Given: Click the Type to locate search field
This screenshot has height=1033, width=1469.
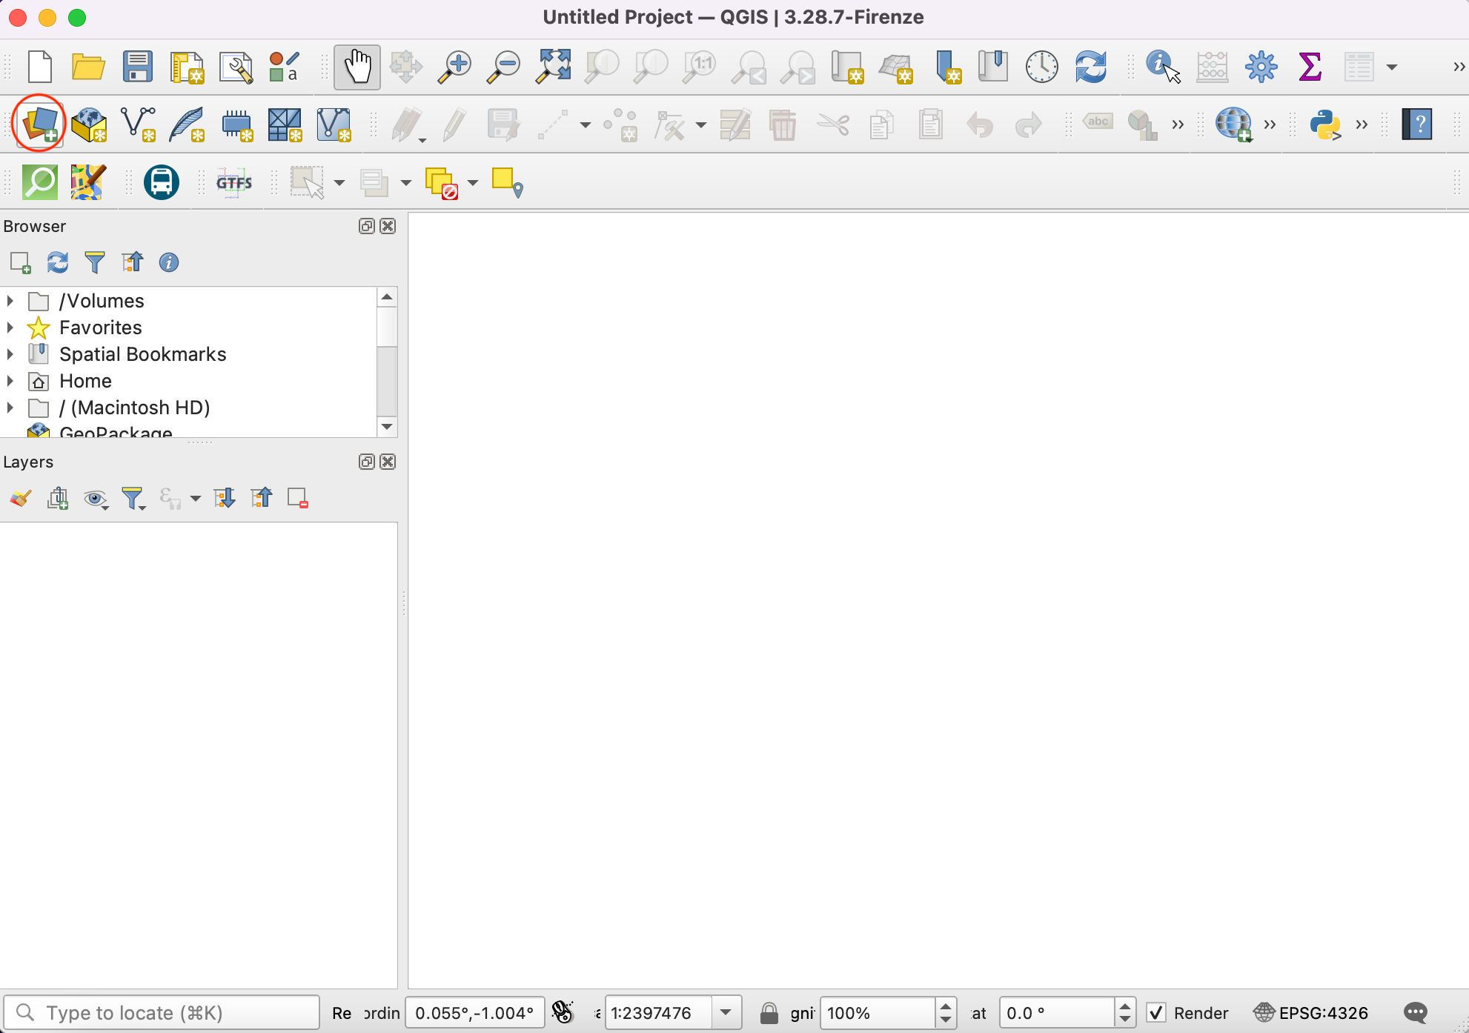Looking at the screenshot, I should (163, 1012).
